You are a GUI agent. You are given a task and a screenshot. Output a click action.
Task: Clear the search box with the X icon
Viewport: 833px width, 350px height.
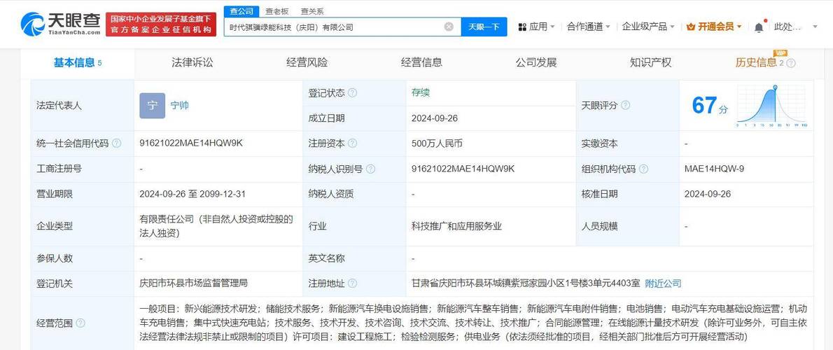coord(449,27)
